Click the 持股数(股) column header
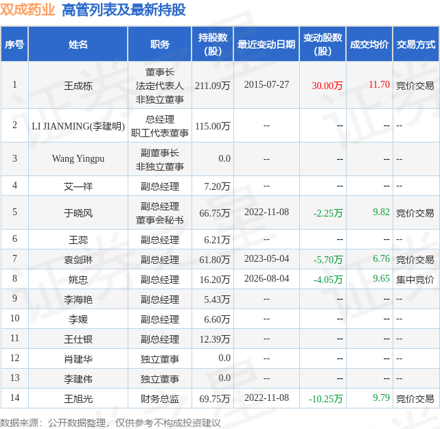The width and height of the screenshot is (440, 429). pyautogui.click(x=213, y=45)
